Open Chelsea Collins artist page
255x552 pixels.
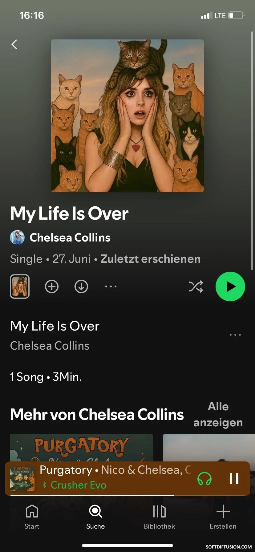click(70, 237)
